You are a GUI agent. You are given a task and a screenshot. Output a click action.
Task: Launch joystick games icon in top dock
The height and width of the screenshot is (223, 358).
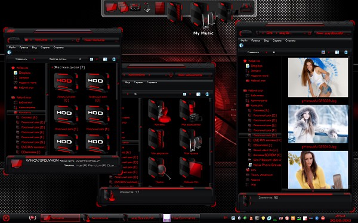coord(147,7)
